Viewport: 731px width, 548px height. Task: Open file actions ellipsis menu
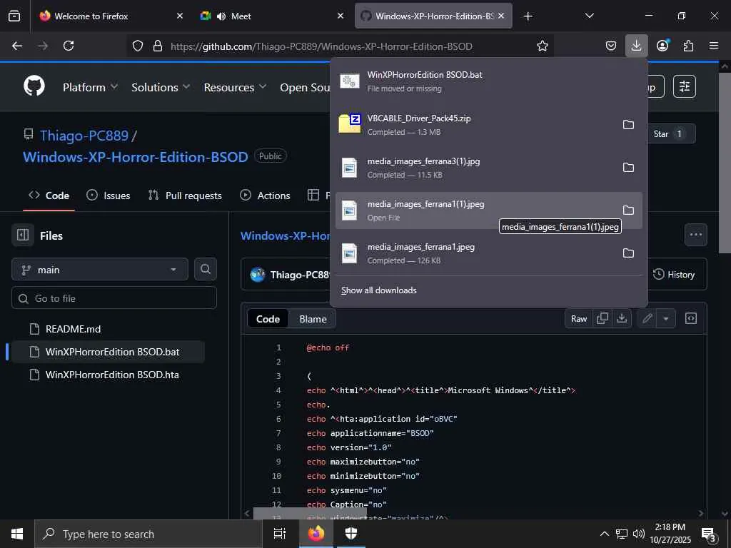pyautogui.click(x=695, y=234)
